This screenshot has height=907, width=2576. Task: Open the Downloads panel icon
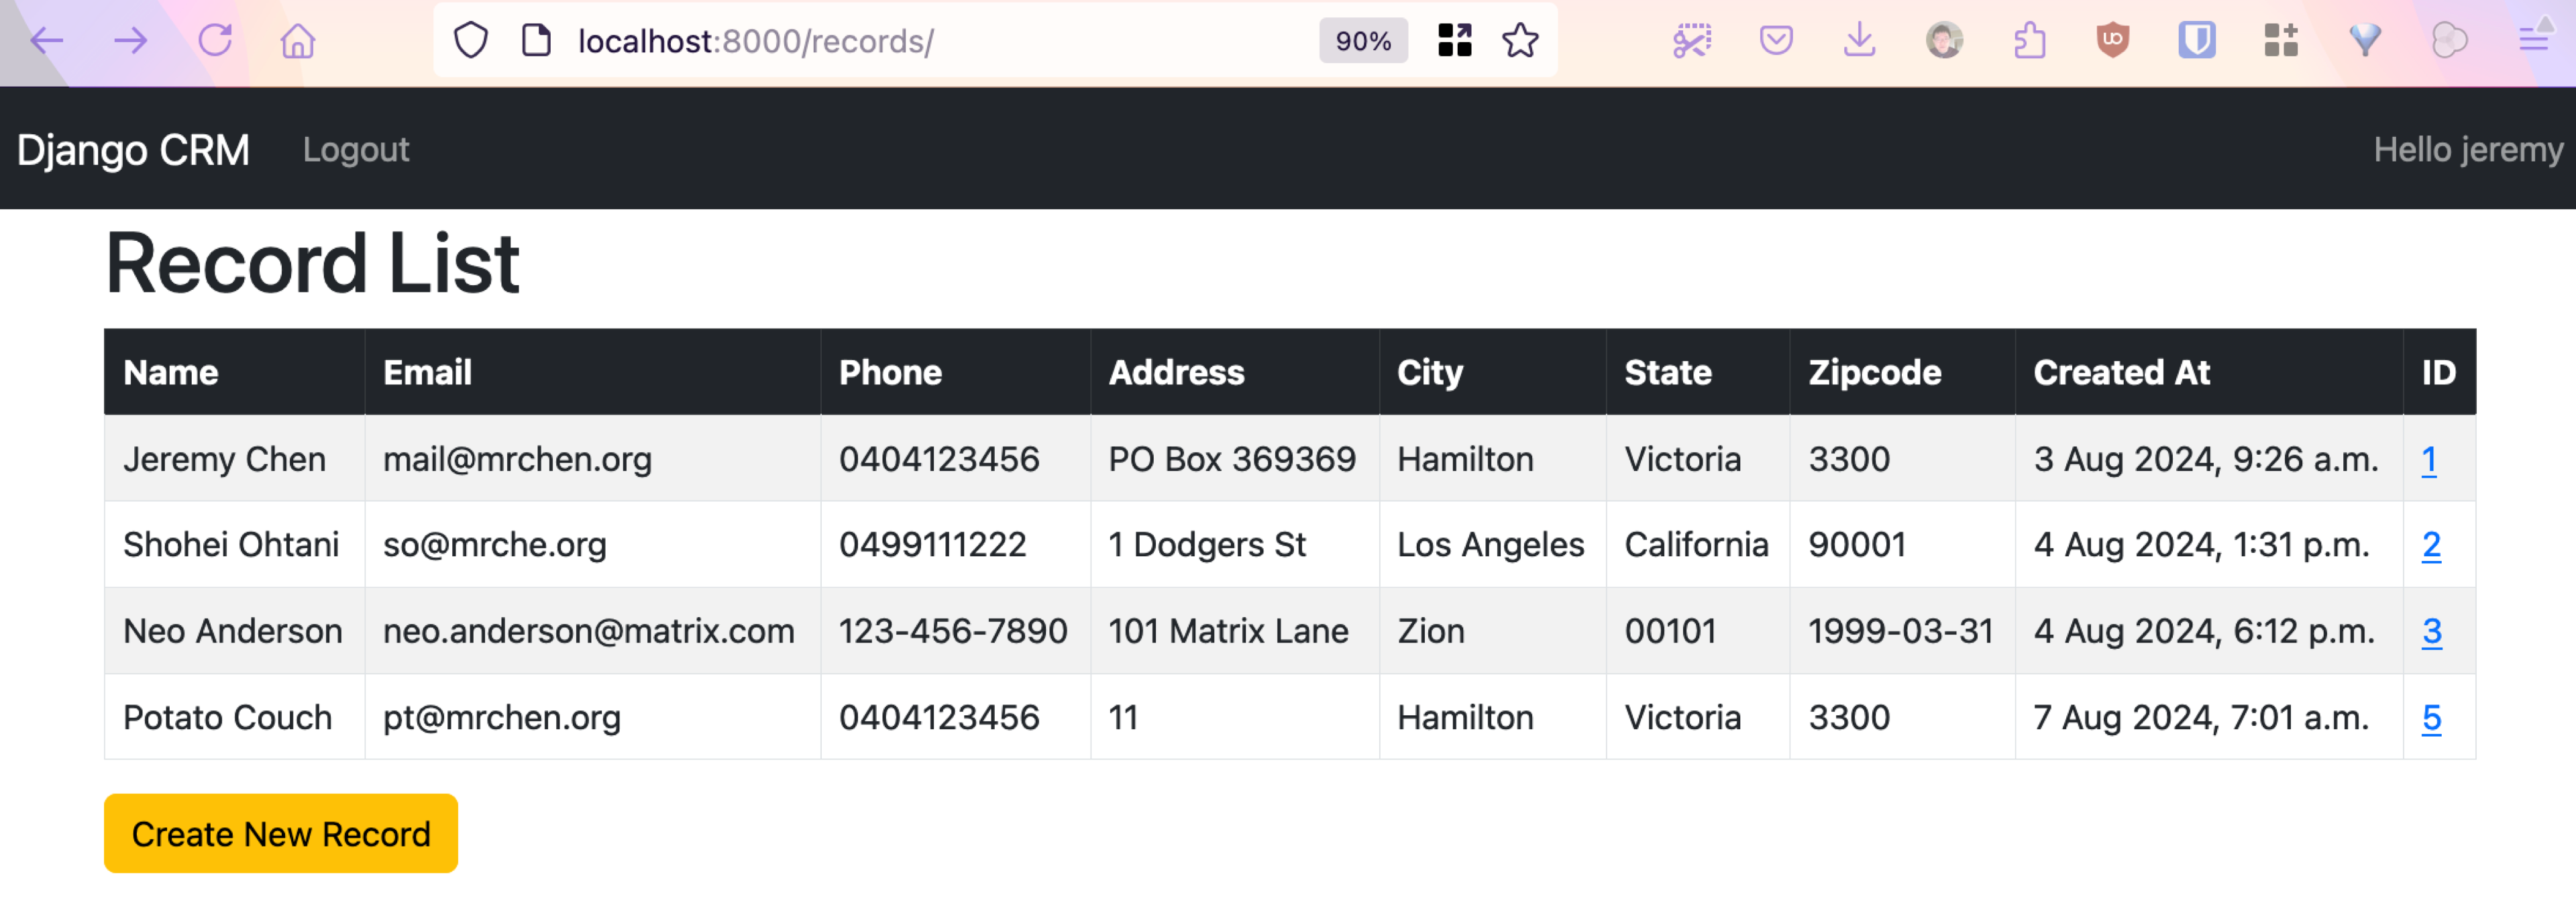pyautogui.click(x=1859, y=41)
